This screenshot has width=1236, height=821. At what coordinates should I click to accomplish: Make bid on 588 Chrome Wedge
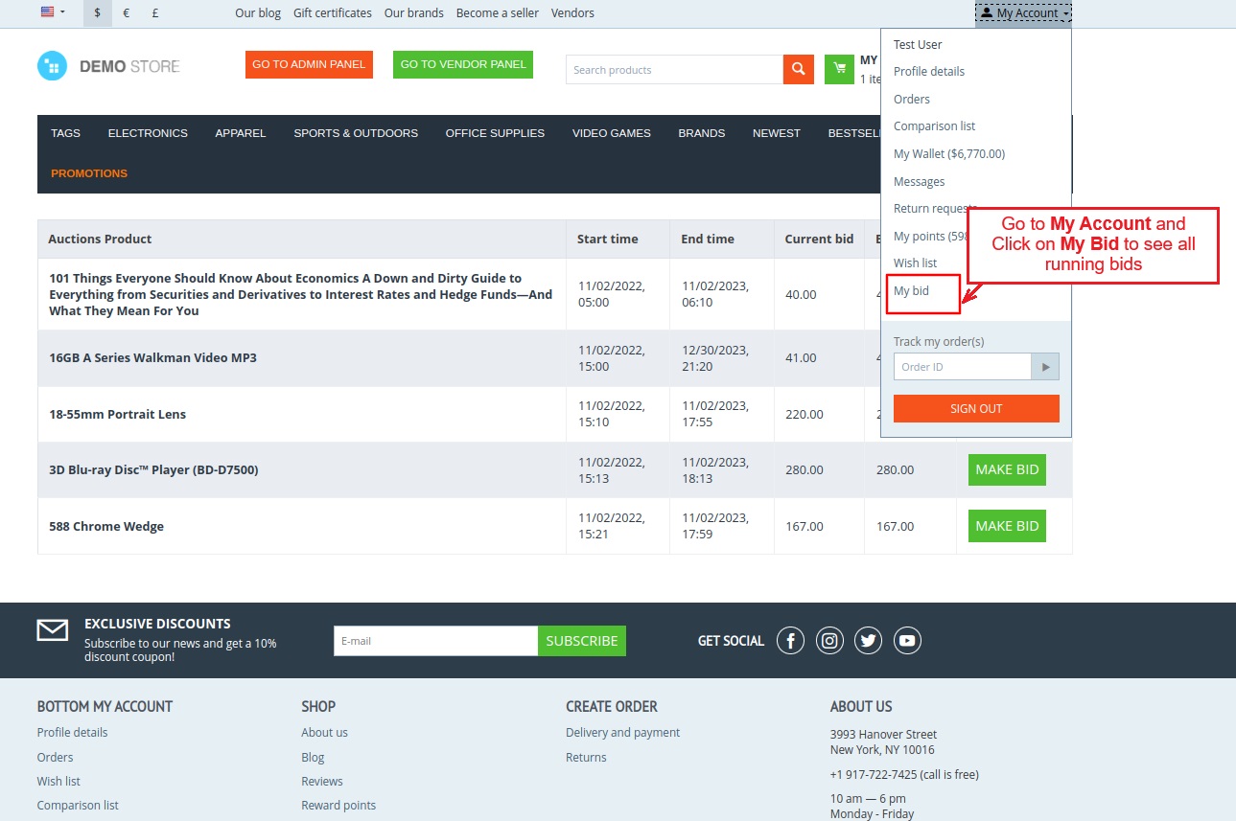(x=1006, y=526)
